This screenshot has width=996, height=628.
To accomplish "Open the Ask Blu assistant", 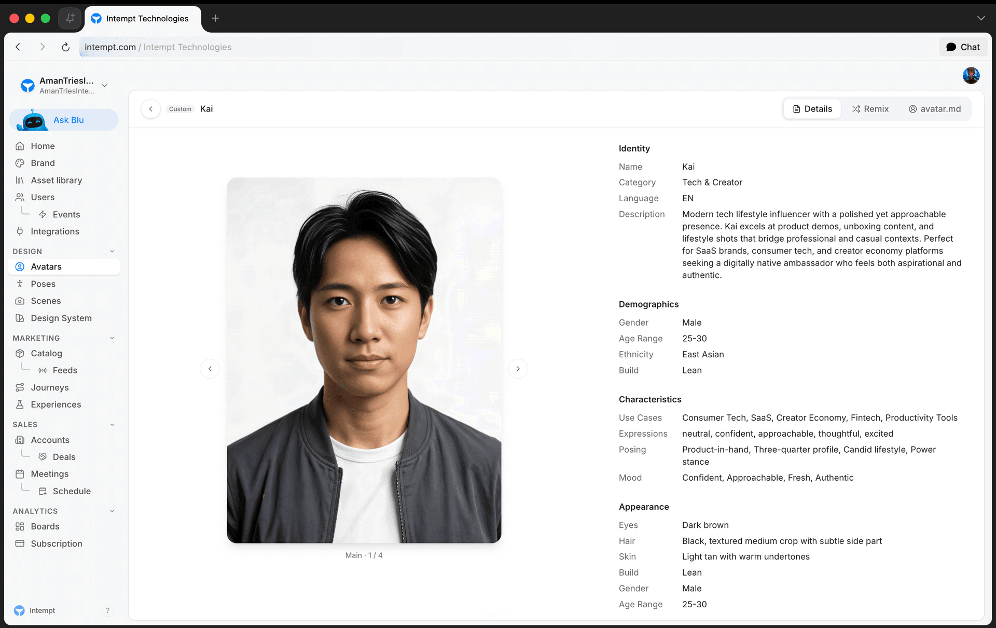I will click(64, 120).
